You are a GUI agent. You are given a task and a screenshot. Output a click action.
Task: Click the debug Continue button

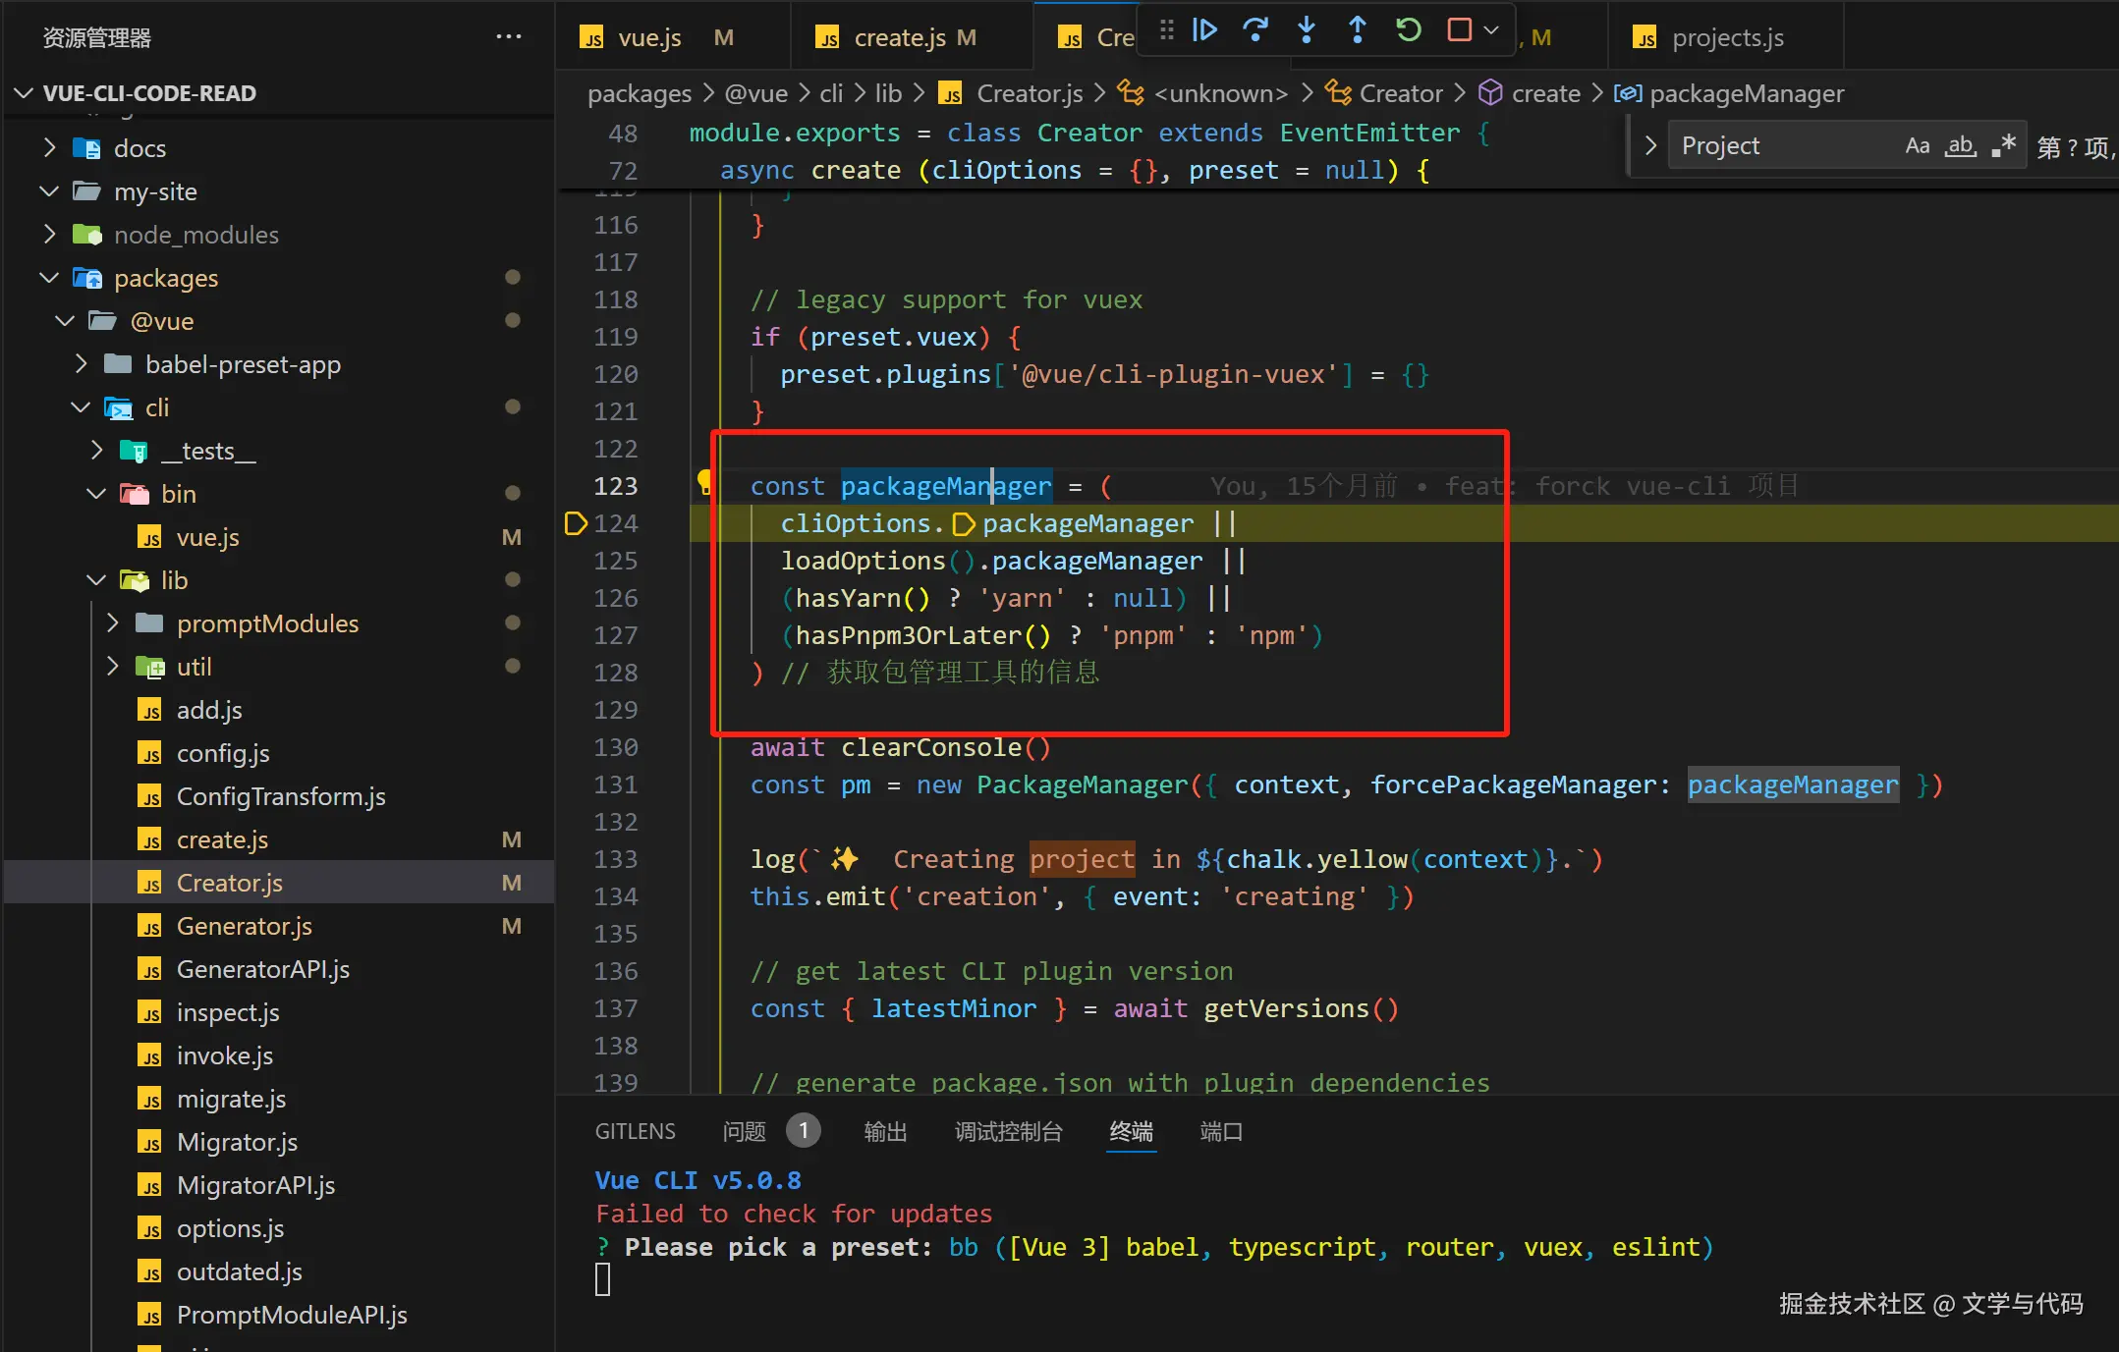(x=1204, y=30)
